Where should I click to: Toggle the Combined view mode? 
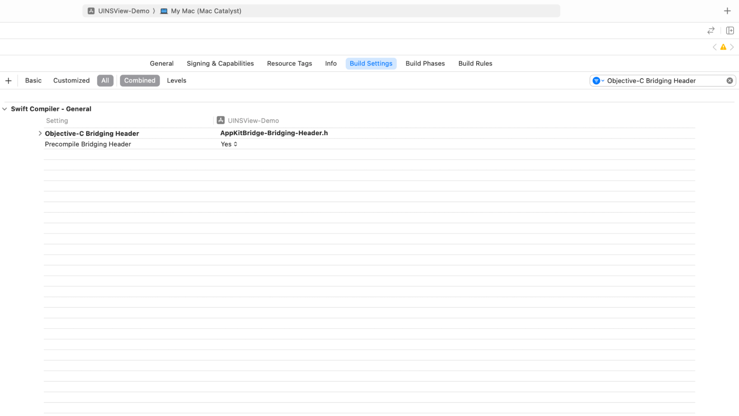click(x=140, y=81)
